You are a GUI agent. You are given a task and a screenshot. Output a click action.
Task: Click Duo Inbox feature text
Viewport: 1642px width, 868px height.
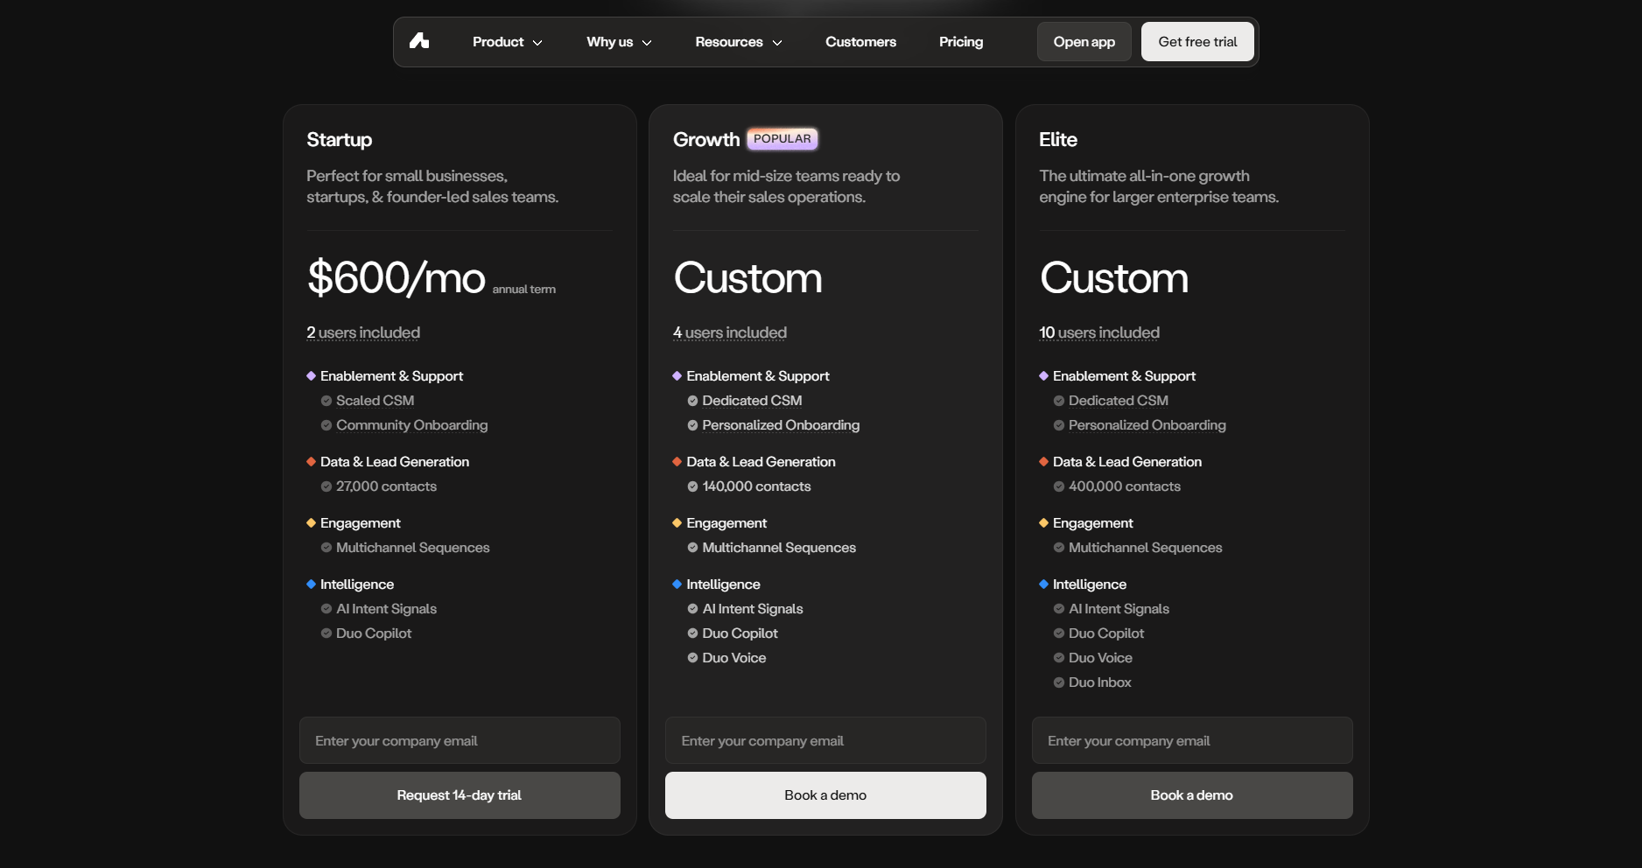(x=1100, y=682)
